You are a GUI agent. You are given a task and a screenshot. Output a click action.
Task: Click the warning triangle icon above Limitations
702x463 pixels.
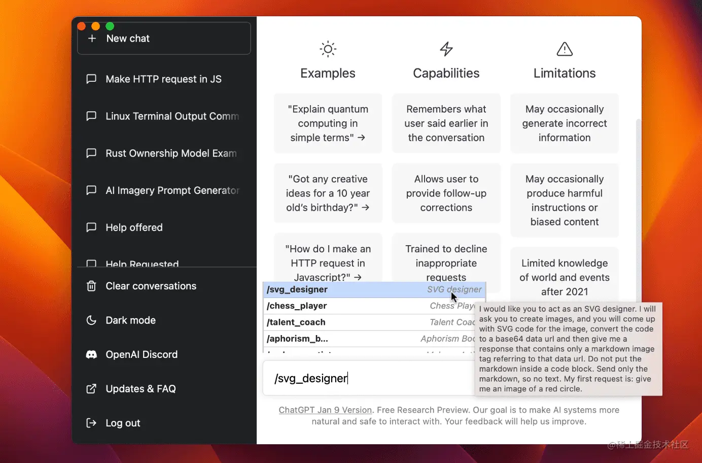565,49
